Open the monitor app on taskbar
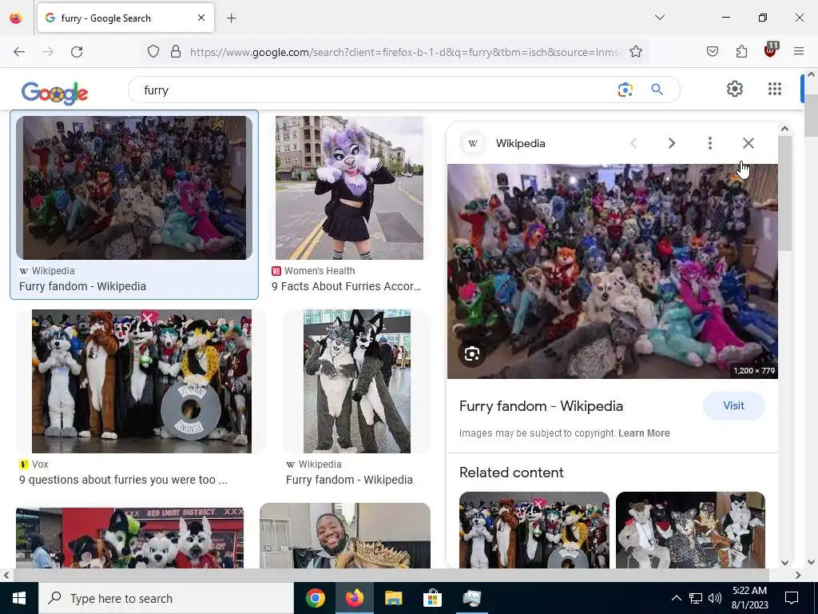The height and width of the screenshot is (614, 818). coord(471,598)
